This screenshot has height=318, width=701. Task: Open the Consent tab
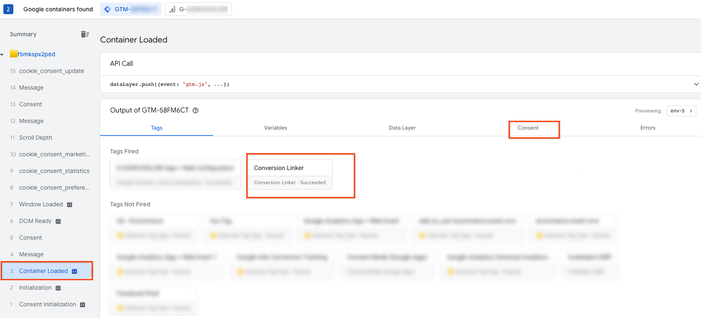pyautogui.click(x=528, y=128)
